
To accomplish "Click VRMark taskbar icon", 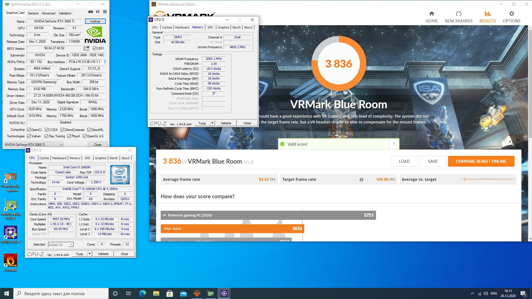I will pos(197,293).
